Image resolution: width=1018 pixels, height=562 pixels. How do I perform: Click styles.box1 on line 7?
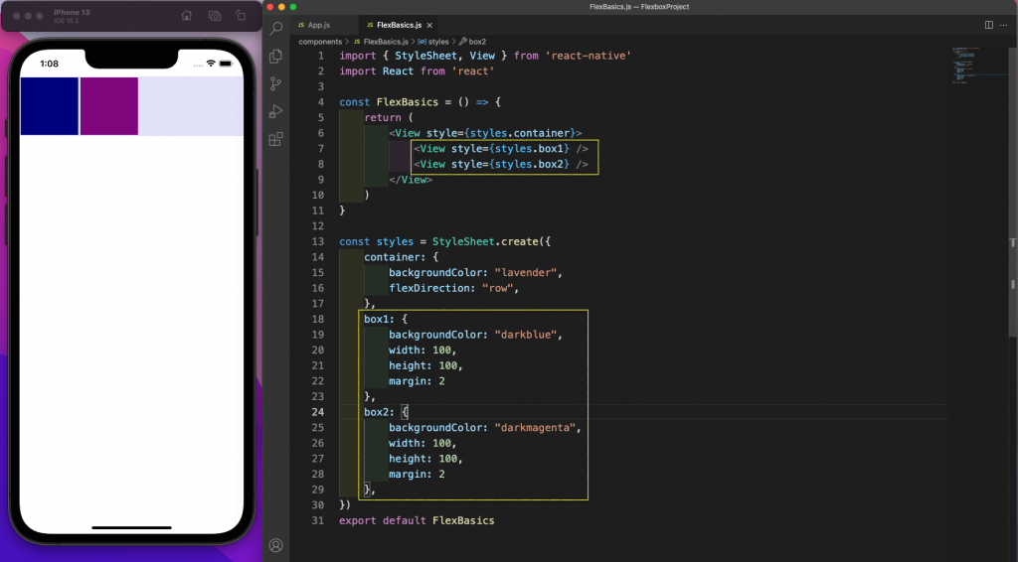pyautogui.click(x=529, y=148)
